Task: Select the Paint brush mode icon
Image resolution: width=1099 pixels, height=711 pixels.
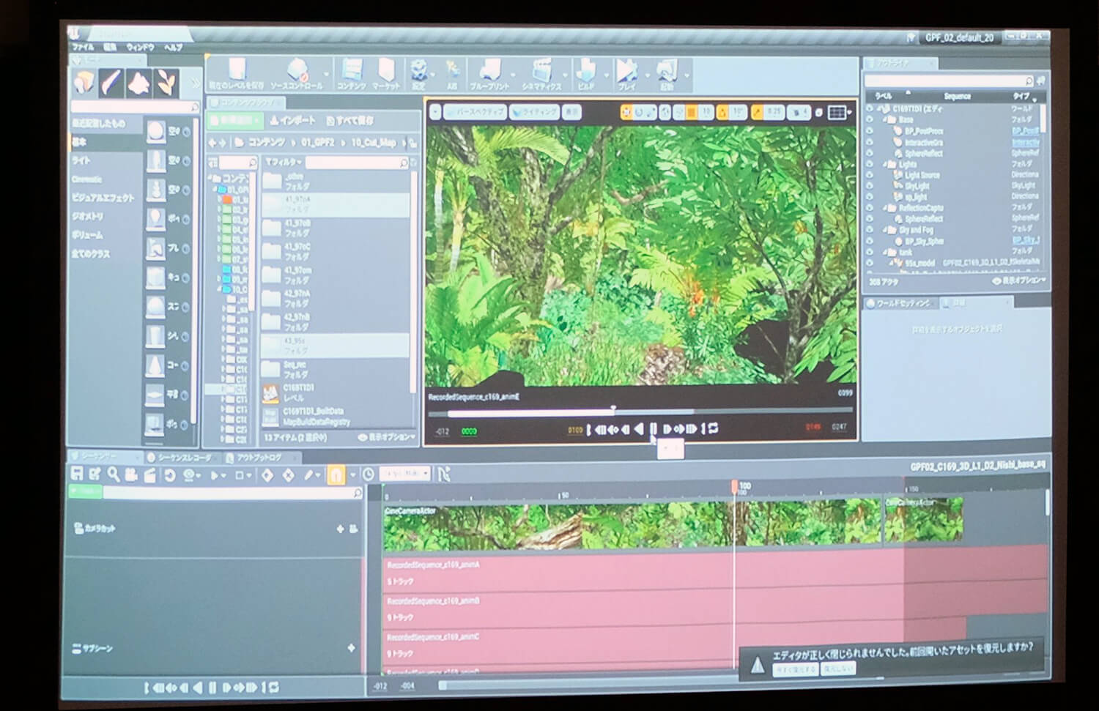Action: pos(112,83)
